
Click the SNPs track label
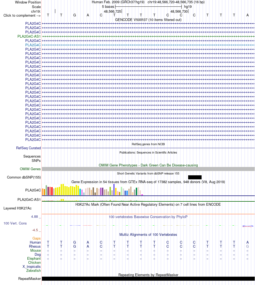36,161
